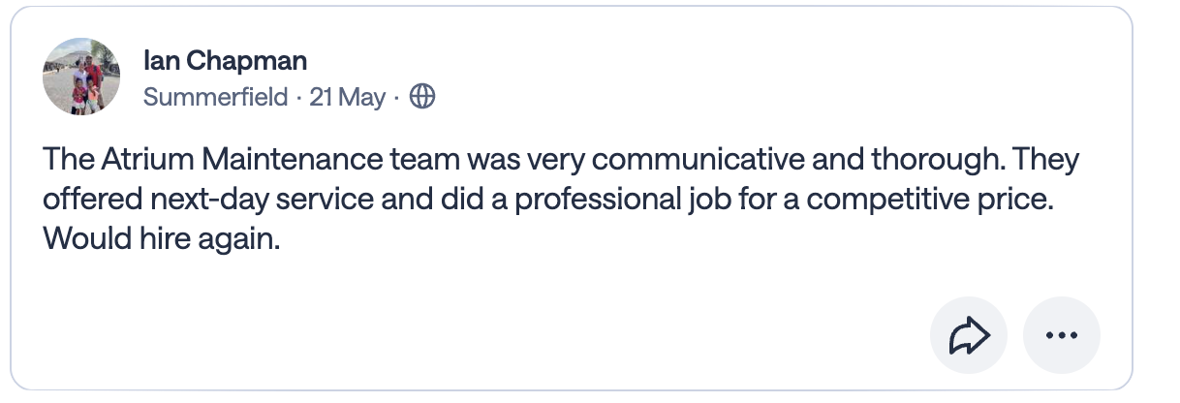This screenshot has height=403, width=1180.
Task: Click the "next-day service" line of text
Action: tap(561, 199)
